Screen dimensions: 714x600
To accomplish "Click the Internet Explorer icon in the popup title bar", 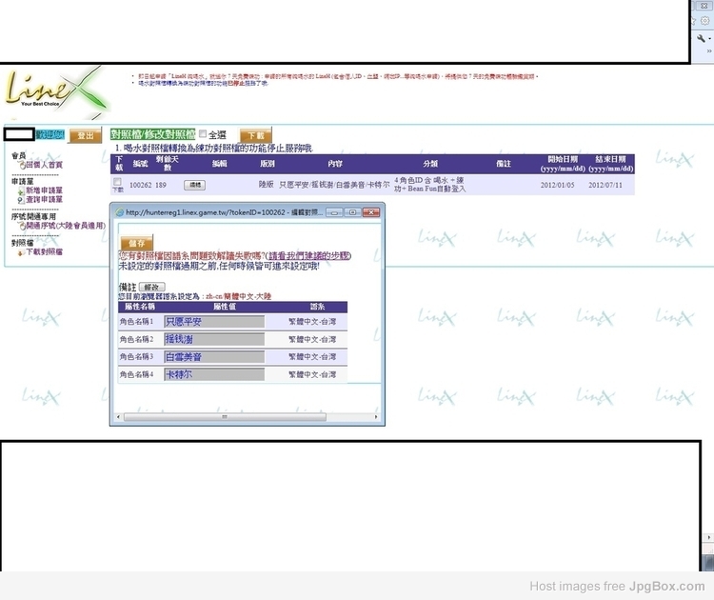I will [x=117, y=211].
